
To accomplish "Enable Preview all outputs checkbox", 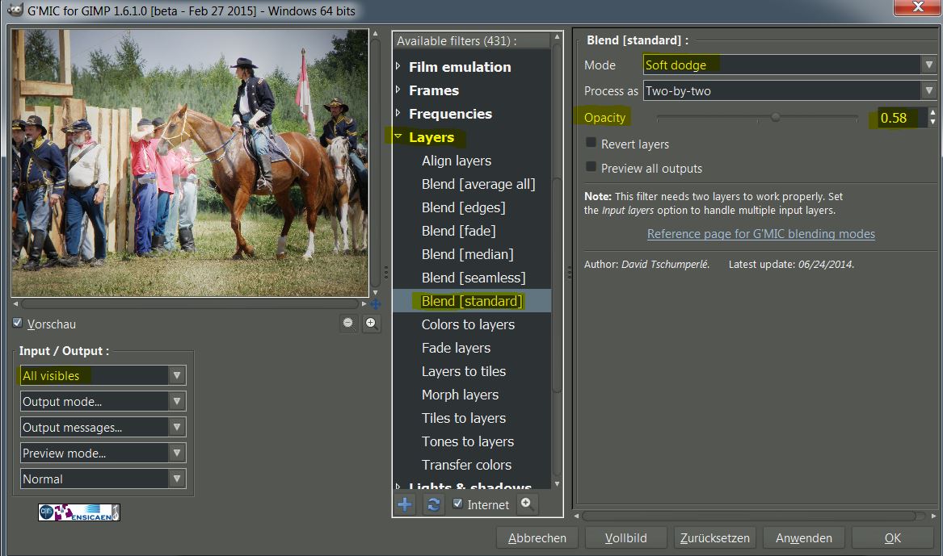I will pyautogui.click(x=591, y=168).
